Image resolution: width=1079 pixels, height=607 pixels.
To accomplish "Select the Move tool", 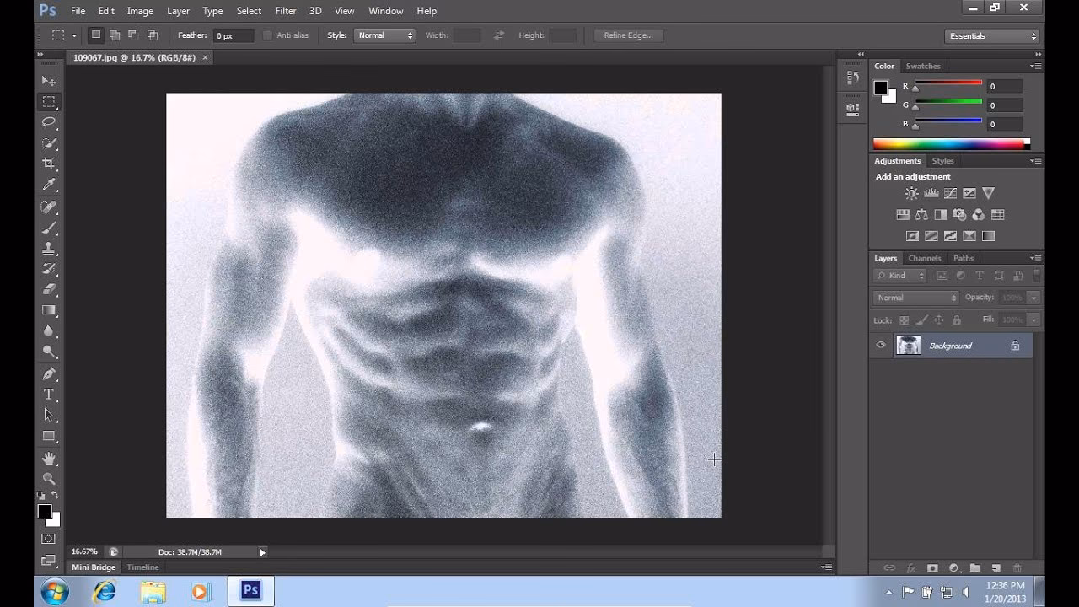I will click(x=48, y=80).
